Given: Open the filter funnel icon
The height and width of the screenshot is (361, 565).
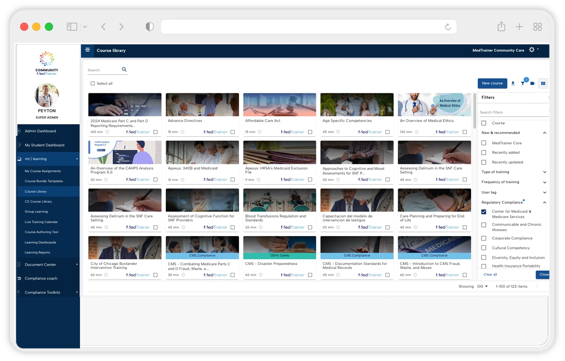Looking at the screenshot, I should click(x=523, y=83).
